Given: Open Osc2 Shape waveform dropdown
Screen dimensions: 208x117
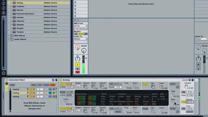Looking at the screenshot, I should [x=78, y=110].
